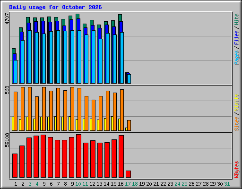The width and height of the screenshot is (242, 189).
Task: Click day 16 on the x-axis
Action: point(121,184)
